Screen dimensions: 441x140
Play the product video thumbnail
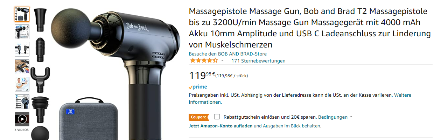pos(22,119)
